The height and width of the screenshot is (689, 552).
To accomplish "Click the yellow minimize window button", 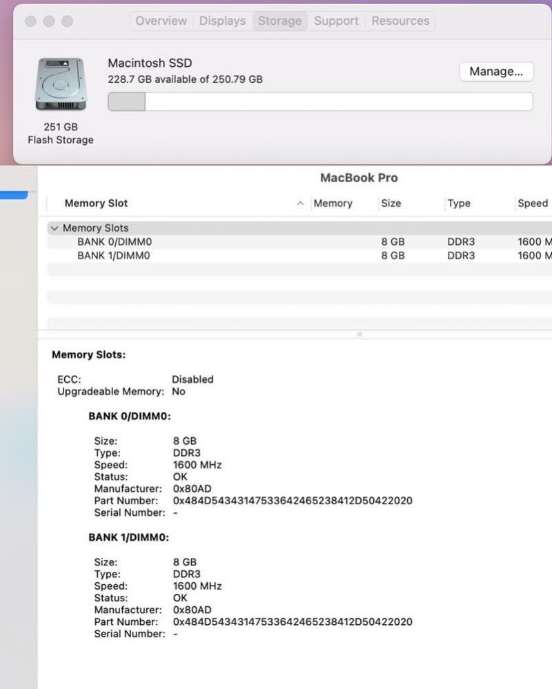I will (x=49, y=21).
